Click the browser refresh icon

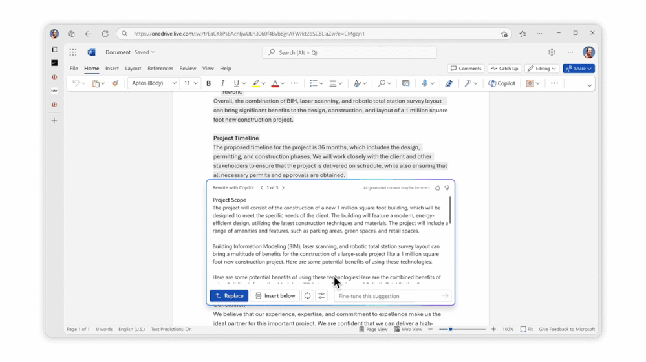(105, 34)
